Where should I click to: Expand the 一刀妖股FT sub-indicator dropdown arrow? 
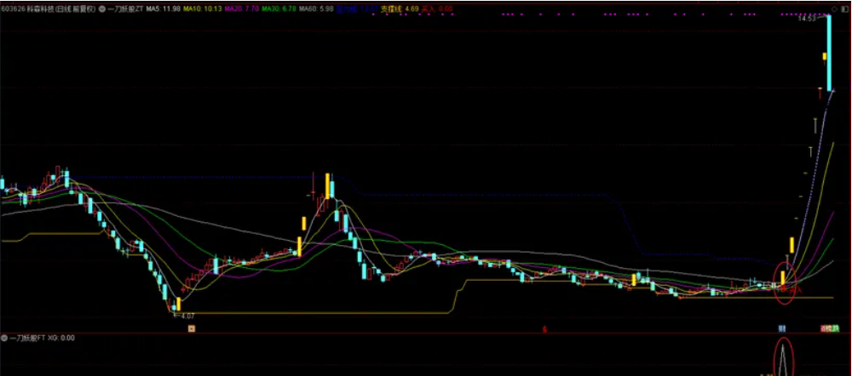pyautogui.click(x=4, y=338)
